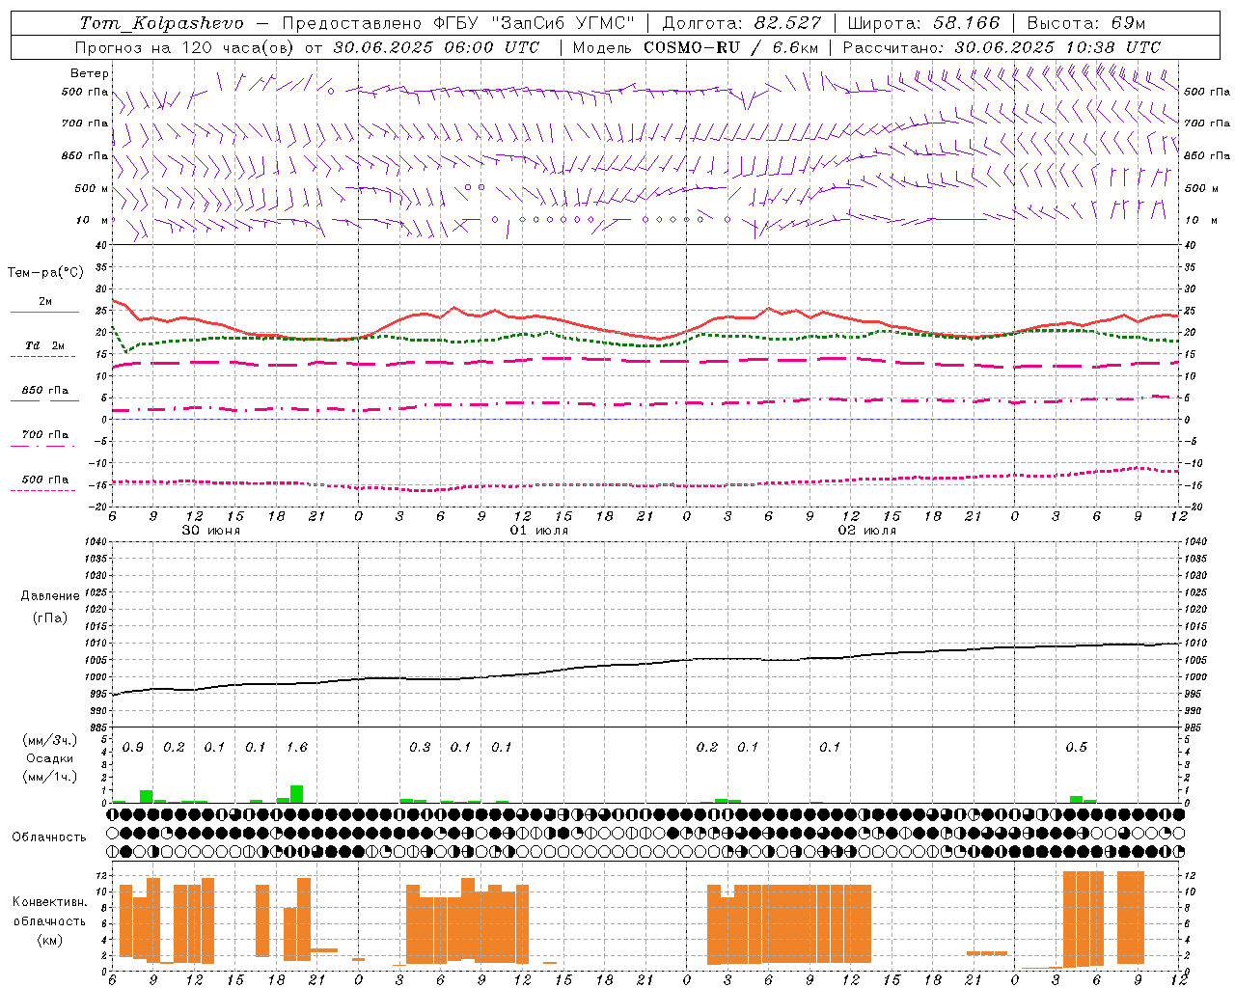Click the '700 гПа' temperature legend entry
This screenshot has width=1235, height=988.
coord(45,434)
